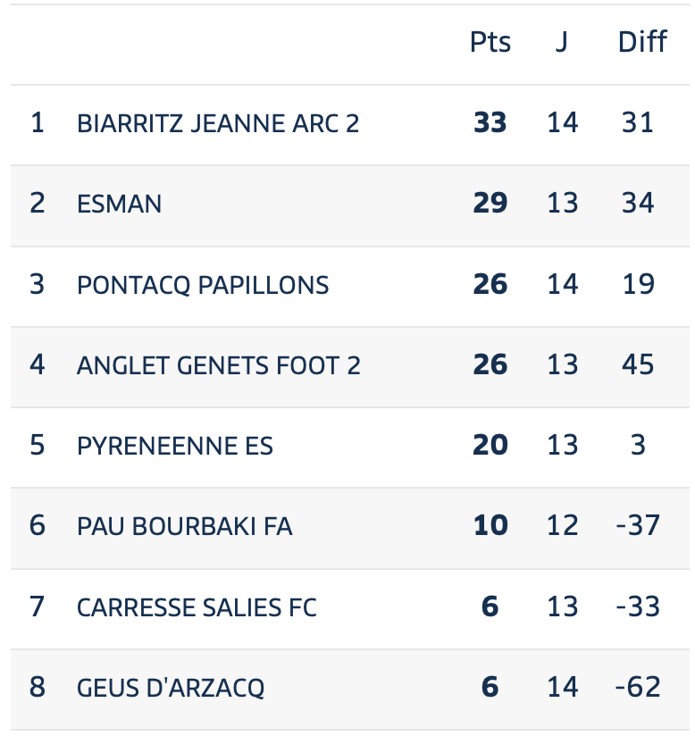
Task: Click rank number 8 in standings
Action: tap(38, 688)
